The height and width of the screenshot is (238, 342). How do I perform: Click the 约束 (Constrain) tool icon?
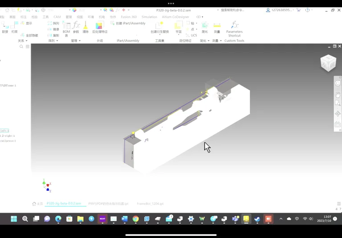click(x=14, y=25)
